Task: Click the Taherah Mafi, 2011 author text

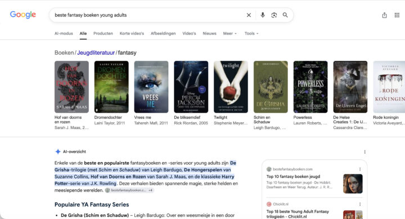Action: click(151, 123)
